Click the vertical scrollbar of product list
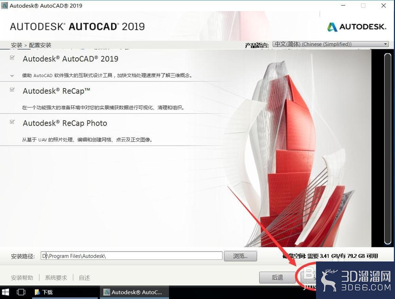 pos(388,149)
